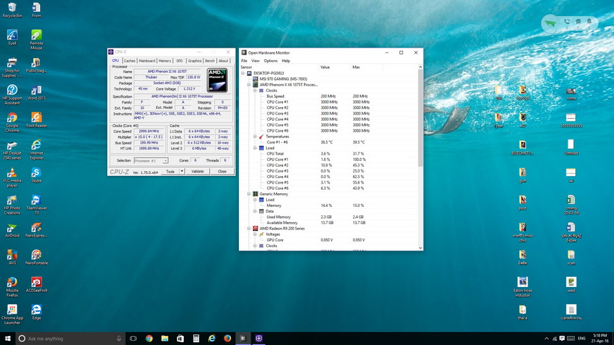Click the Firefox icon in the taskbar
Image resolution: width=614 pixels, height=345 pixels.
[228, 339]
